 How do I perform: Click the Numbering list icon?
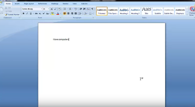click(70, 9)
